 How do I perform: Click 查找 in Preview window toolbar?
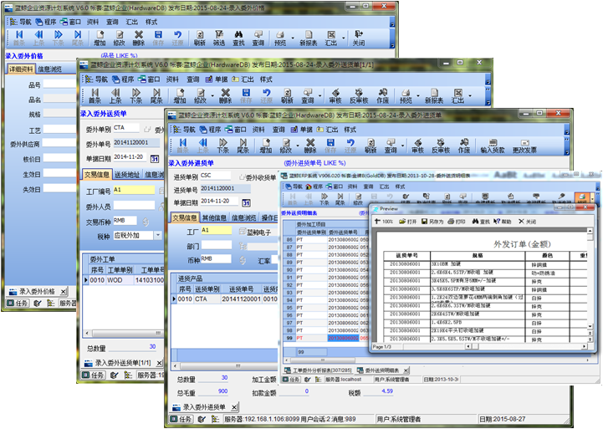481,222
